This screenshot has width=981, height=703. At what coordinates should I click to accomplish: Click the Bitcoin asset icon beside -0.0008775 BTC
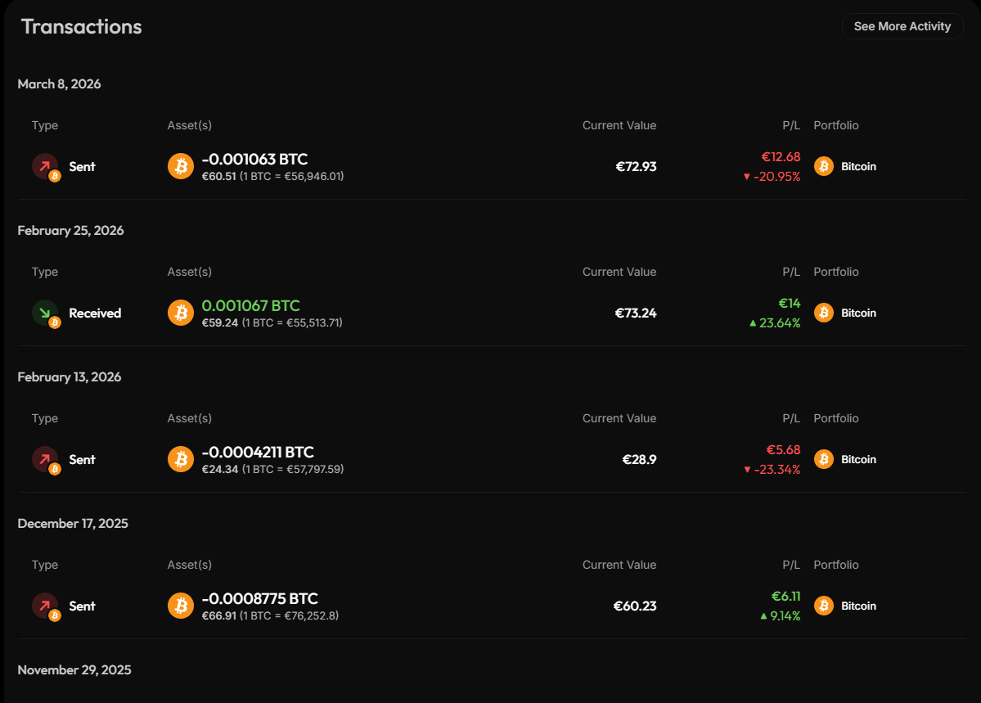pyautogui.click(x=181, y=606)
